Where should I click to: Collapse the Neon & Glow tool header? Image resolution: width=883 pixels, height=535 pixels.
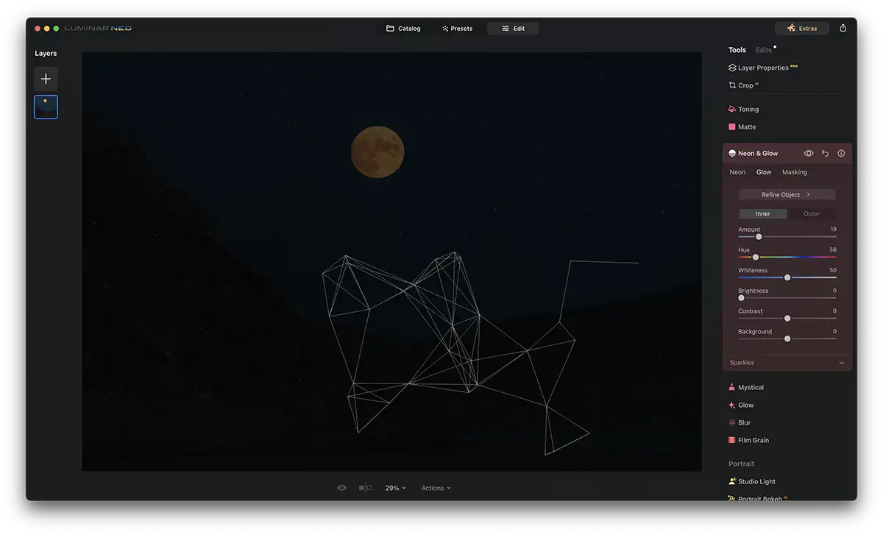coord(758,153)
